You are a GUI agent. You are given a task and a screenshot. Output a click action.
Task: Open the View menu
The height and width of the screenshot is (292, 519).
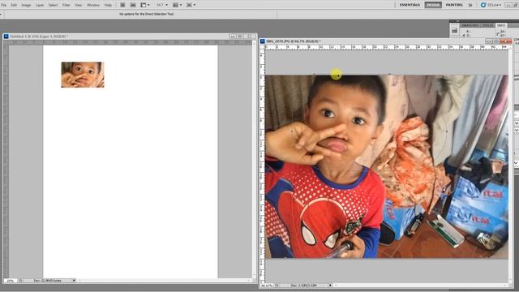point(78,5)
